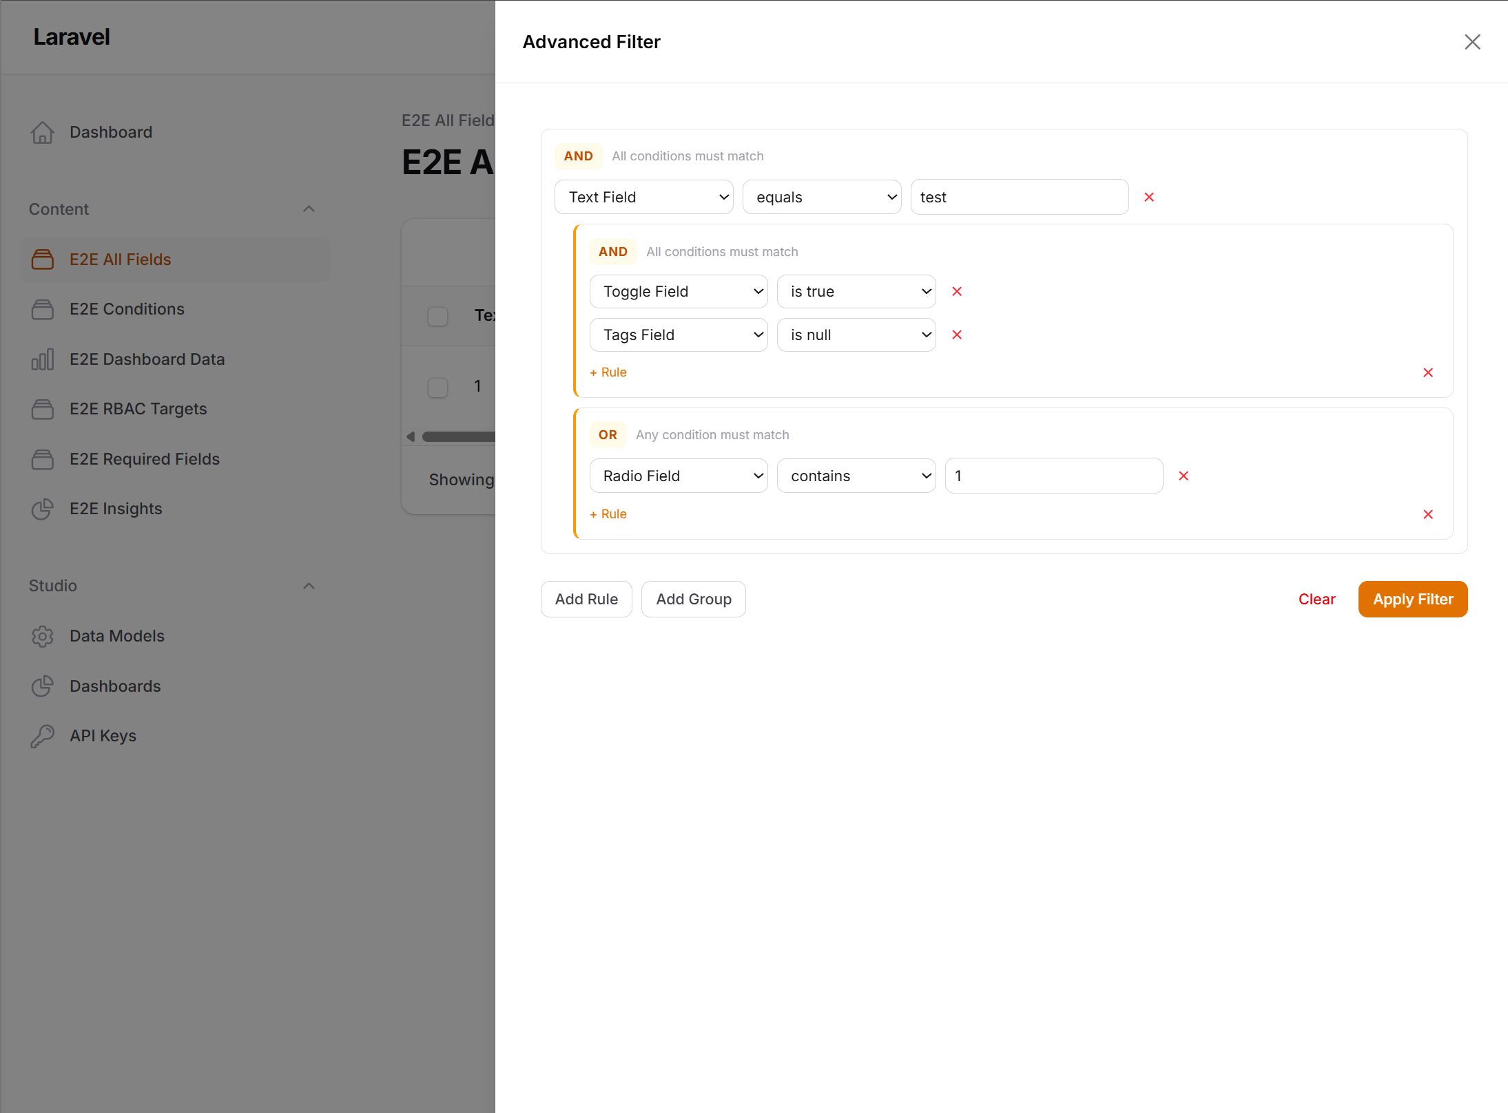Remove the Text Field equals rule
This screenshot has height=1113, width=1508.
(x=1148, y=198)
